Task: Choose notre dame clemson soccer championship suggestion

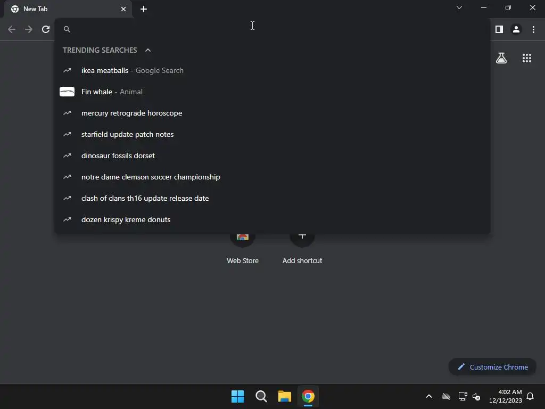Action: coord(272,177)
